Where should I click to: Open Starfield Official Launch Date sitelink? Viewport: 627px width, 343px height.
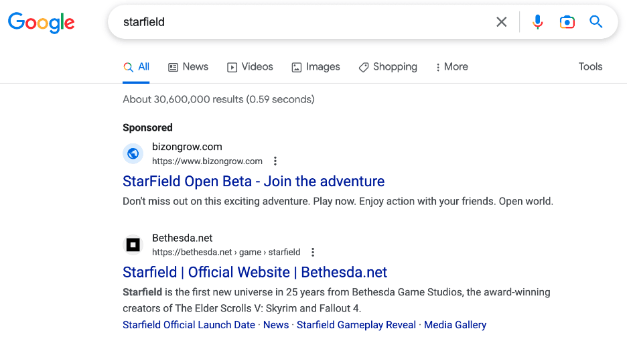coord(189,325)
